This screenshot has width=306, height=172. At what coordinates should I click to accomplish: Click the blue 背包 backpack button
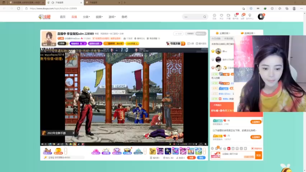click(201, 157)
